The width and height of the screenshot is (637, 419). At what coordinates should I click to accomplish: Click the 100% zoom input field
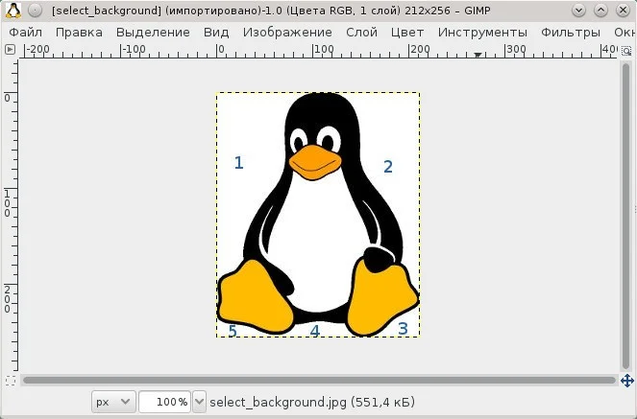coord(164,402)
